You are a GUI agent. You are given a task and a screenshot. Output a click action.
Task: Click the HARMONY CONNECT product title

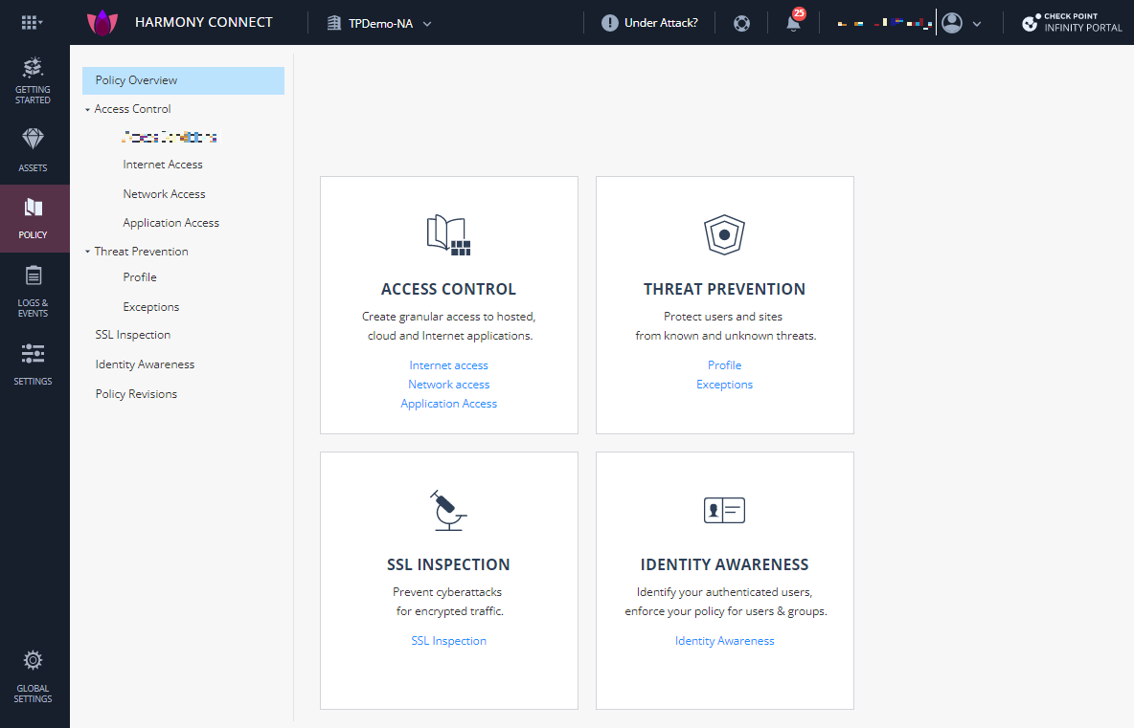(204, 22)
